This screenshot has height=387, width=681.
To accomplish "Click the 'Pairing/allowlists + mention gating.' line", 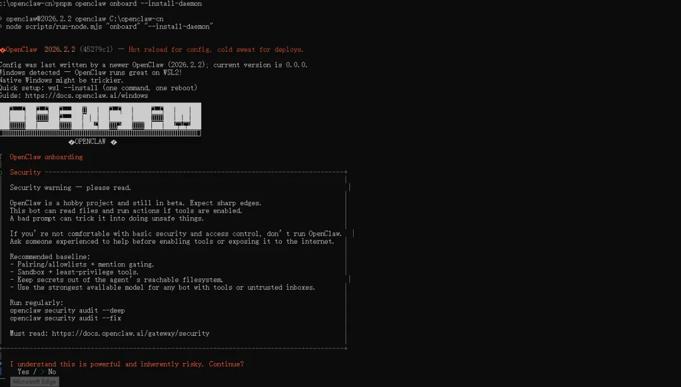I will (82, 265).
